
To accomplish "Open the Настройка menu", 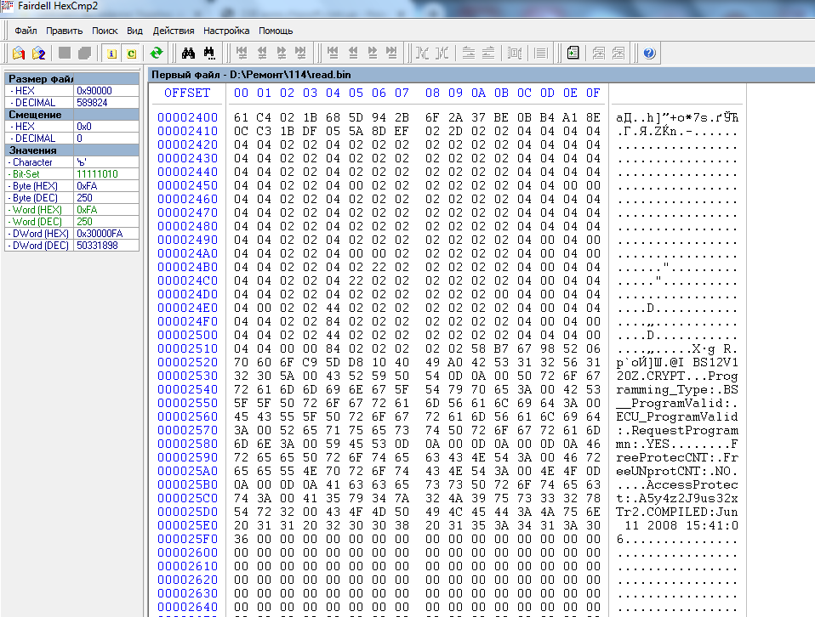I will (x=226, y=30).
